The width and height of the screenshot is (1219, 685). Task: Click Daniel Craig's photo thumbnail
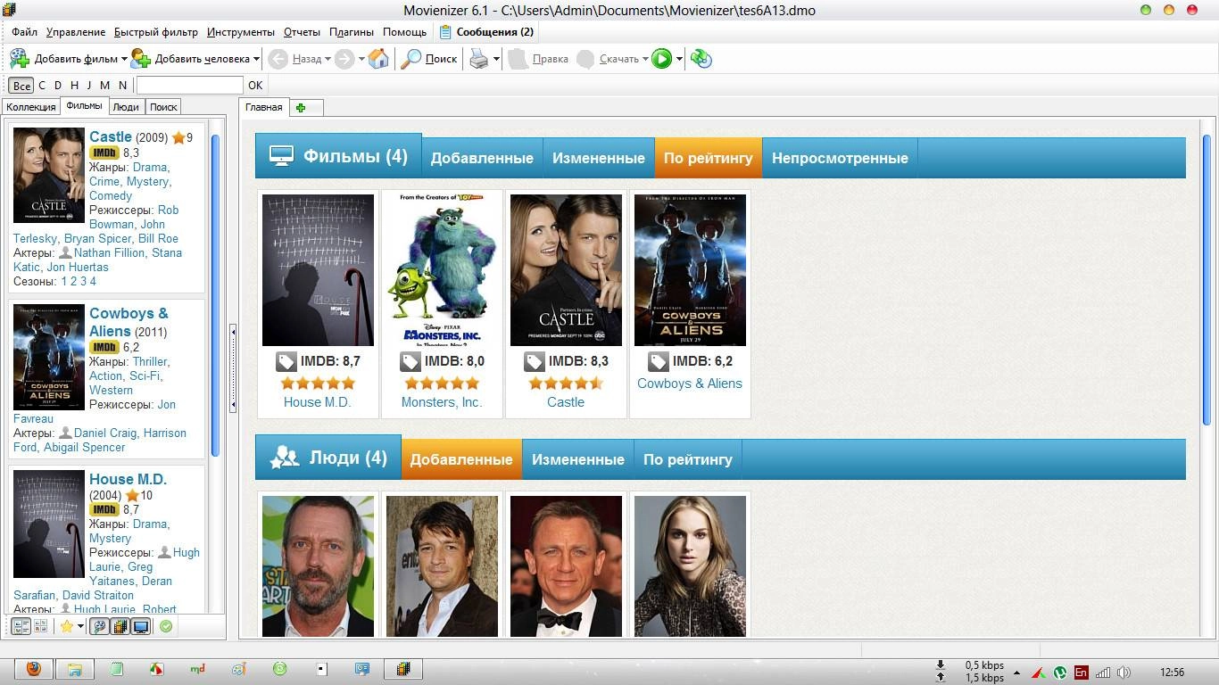pyautogui.click(x=566, y=566)
